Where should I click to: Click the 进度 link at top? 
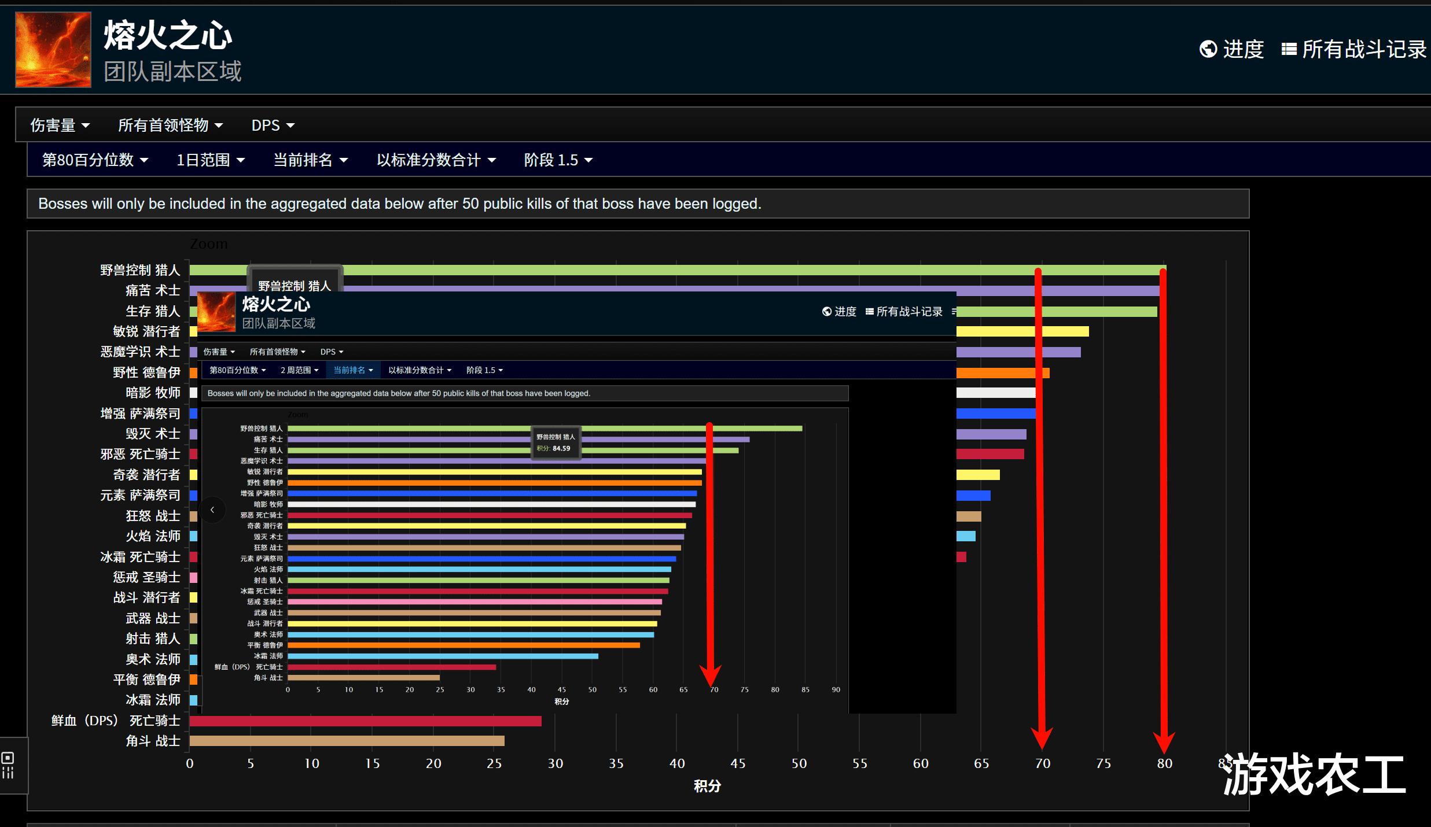[1243, 49]
